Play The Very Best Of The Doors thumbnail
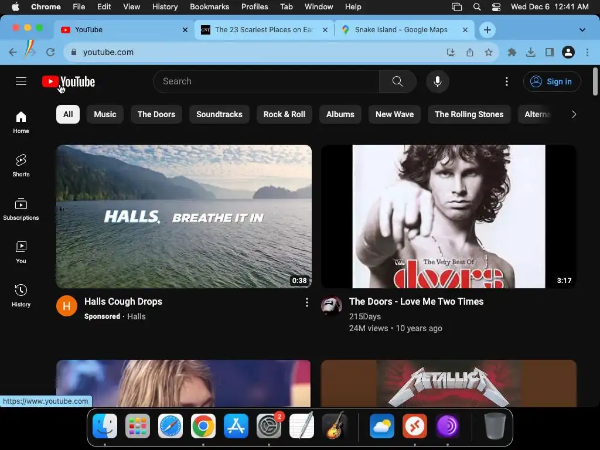The width and height of the screenshot is (600, 450). (x=448, y=216)
